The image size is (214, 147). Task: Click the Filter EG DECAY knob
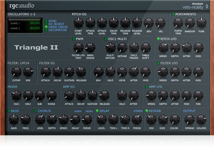tap(57, 71)
